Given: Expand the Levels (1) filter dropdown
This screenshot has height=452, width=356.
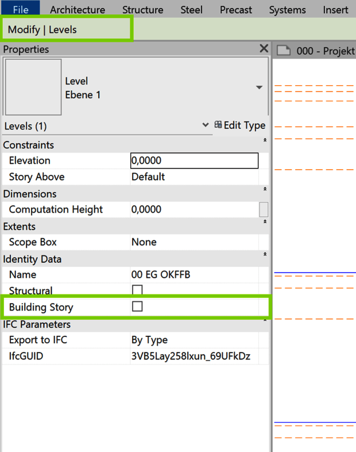Looking at the screenshot, I should point(206,125).
